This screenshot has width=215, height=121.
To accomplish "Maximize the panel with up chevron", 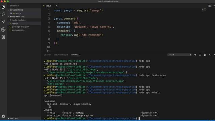I will 210,55.
